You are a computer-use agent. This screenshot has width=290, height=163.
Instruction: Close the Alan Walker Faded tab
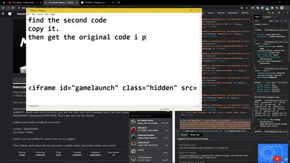tap(41, 3)
